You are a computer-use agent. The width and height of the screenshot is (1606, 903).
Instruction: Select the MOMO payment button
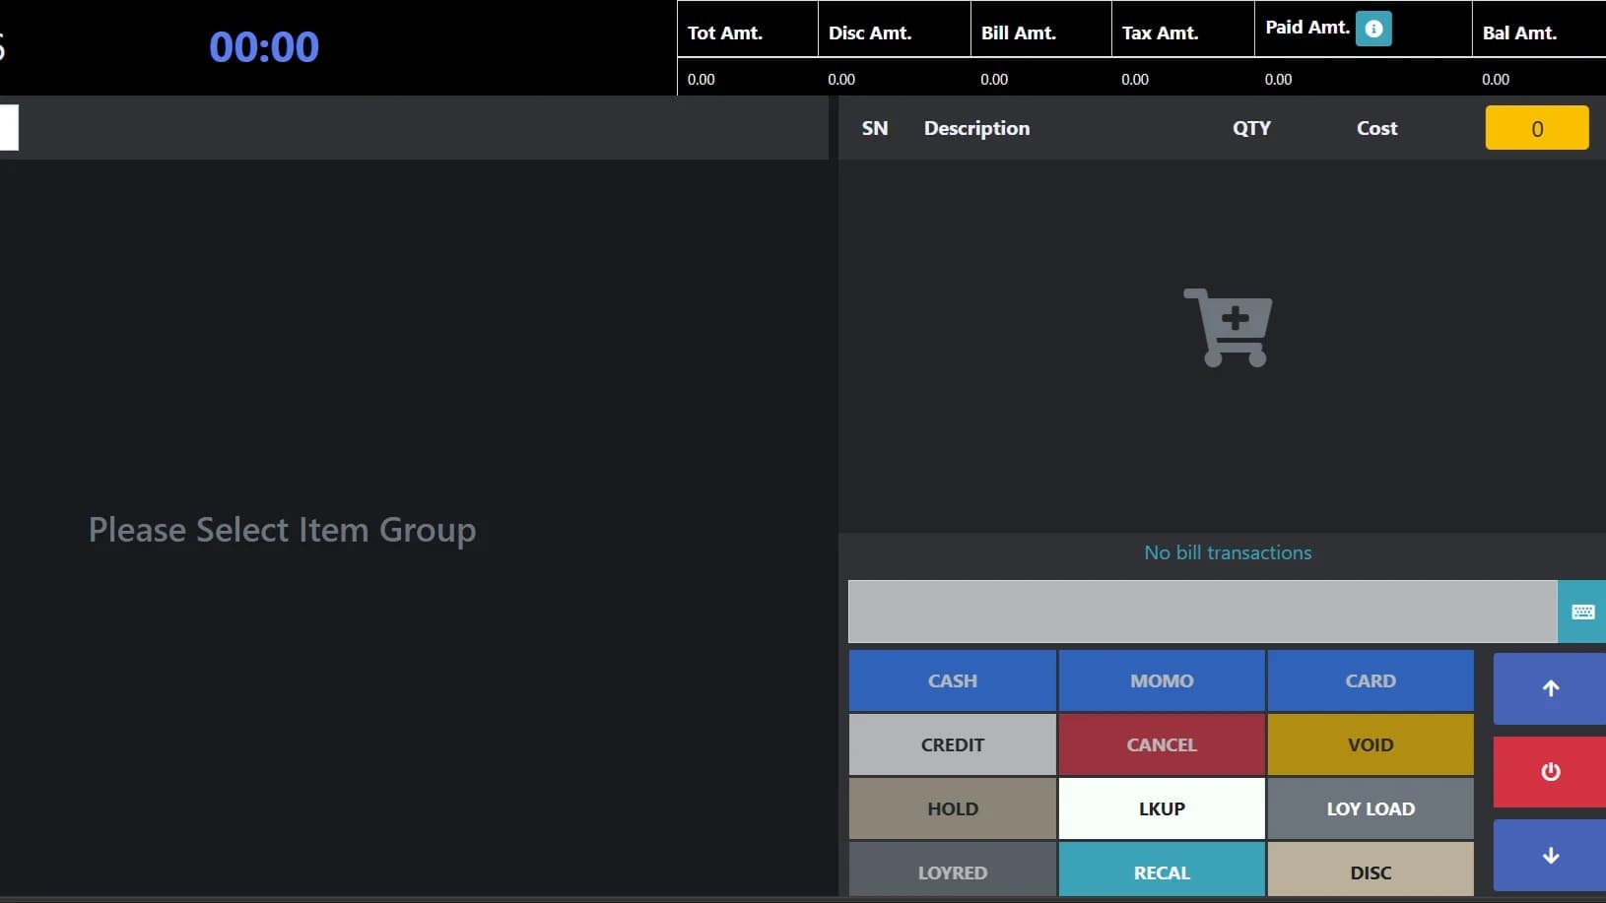point(1161,680)
